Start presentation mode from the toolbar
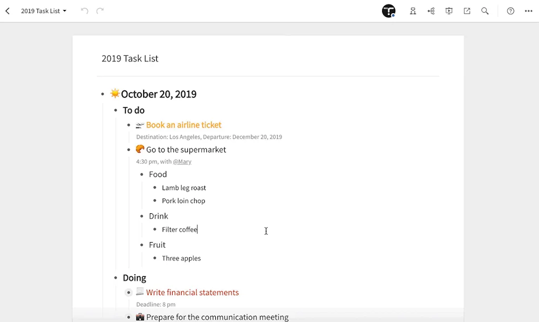 click(x=448, y=11)
